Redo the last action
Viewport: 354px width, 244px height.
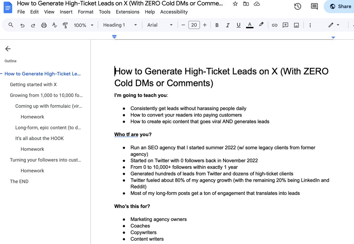coord(33,25)
